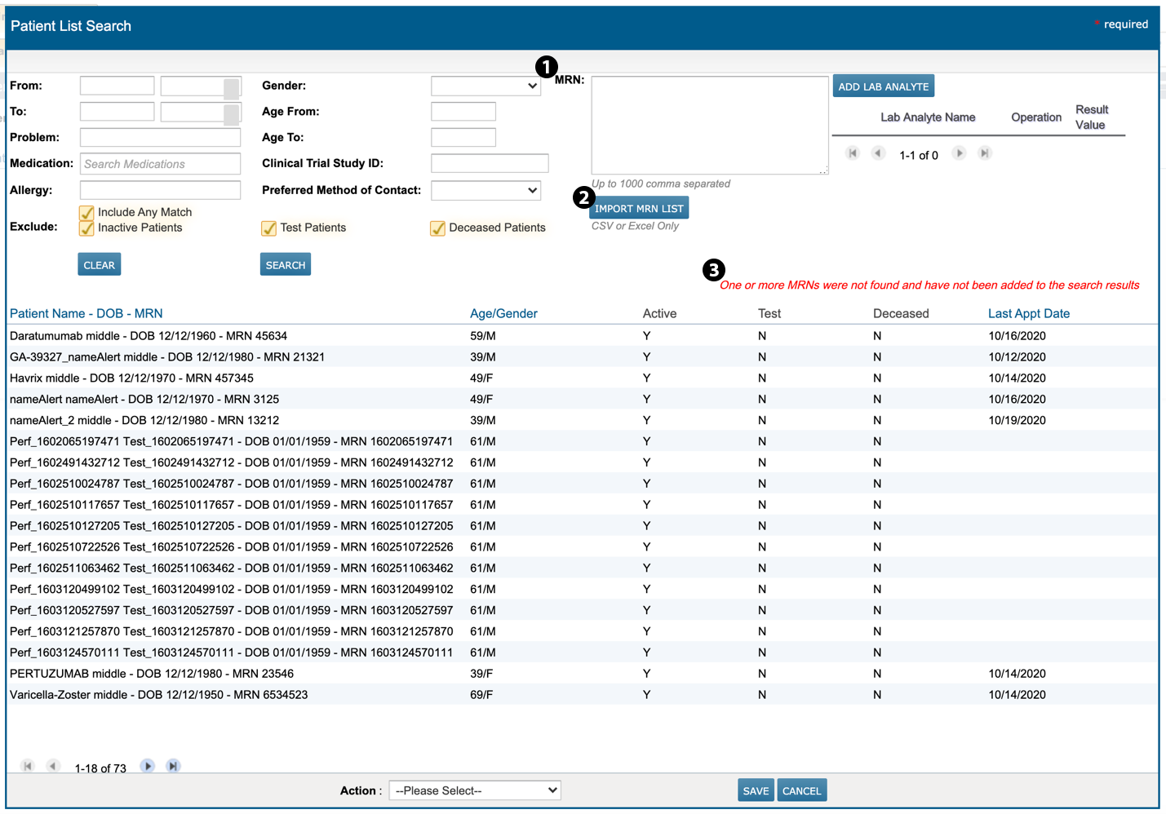Go to previous page of patient results

coord(53,766)
